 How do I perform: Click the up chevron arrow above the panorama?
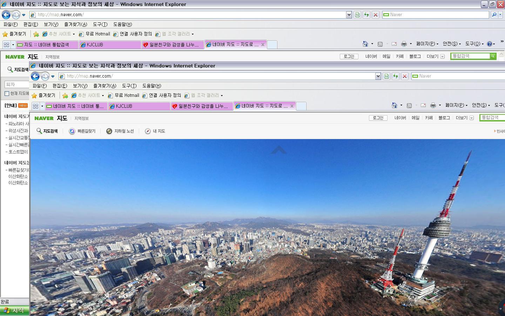279,150
